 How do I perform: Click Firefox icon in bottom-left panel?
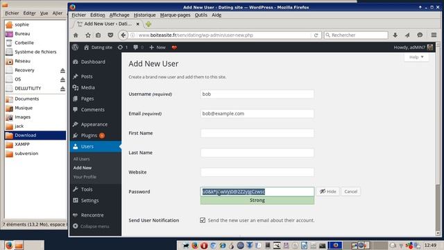tap(9, 245)
